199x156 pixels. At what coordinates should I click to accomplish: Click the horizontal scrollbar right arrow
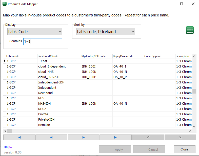point(190,131)
